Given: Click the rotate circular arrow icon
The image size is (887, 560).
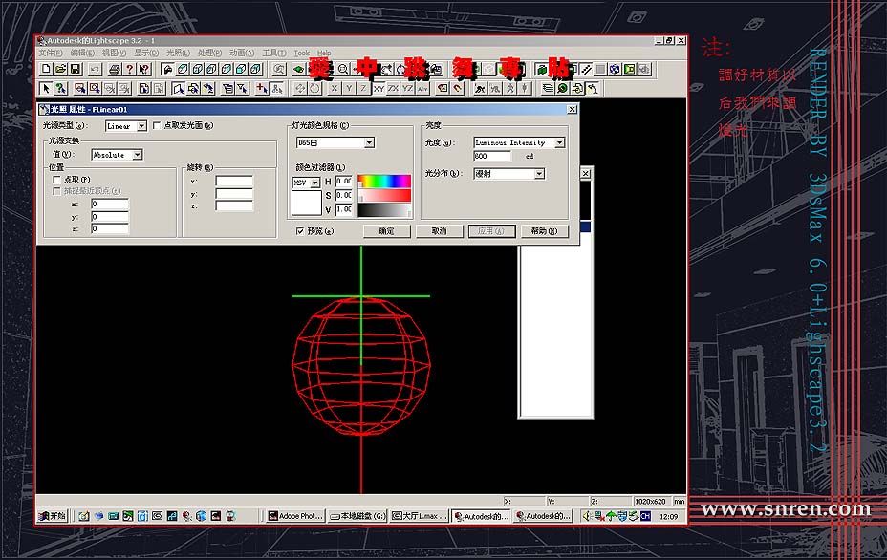Looking at the screenshot, I should 314,88.
